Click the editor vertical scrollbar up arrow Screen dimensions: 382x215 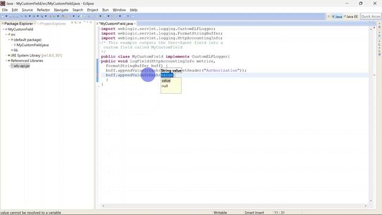(371, 29)
